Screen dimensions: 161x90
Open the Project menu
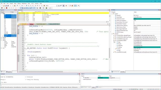coord(11,3)
